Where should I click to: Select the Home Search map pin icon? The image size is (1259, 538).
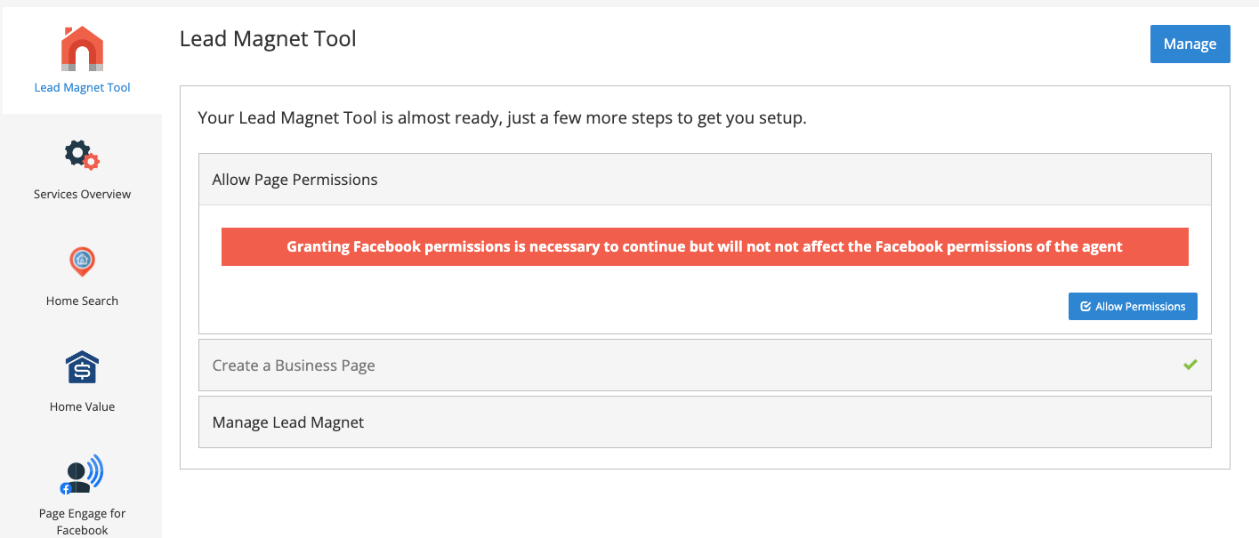click(82, 261)
